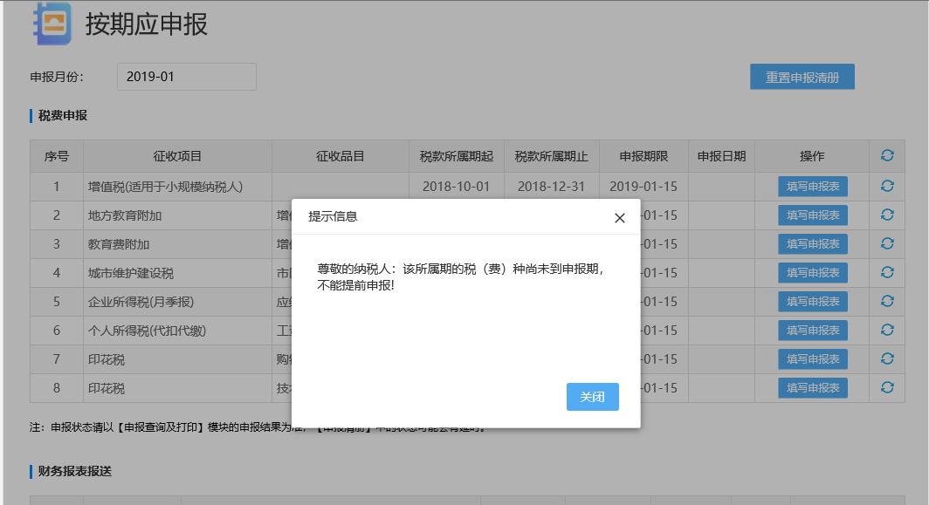Viewport: 929px width, 505px height.
Task: Refresh the 增值税 row status
Action: coord(887,186)
